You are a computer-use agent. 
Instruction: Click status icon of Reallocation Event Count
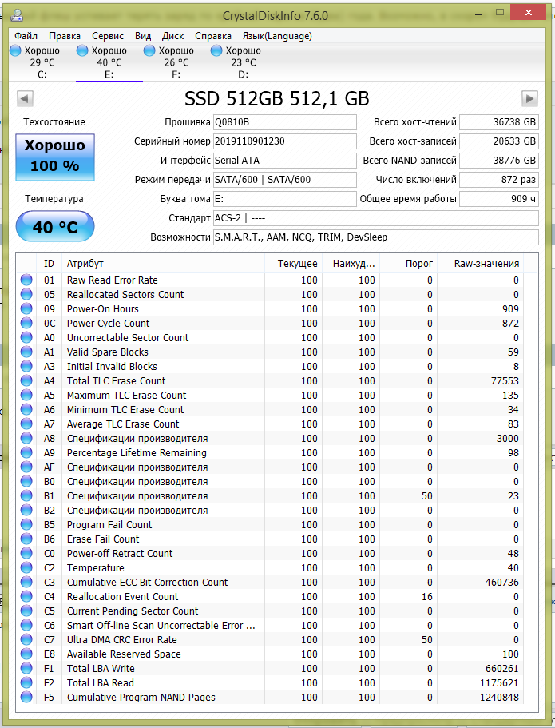click(26, 597)
